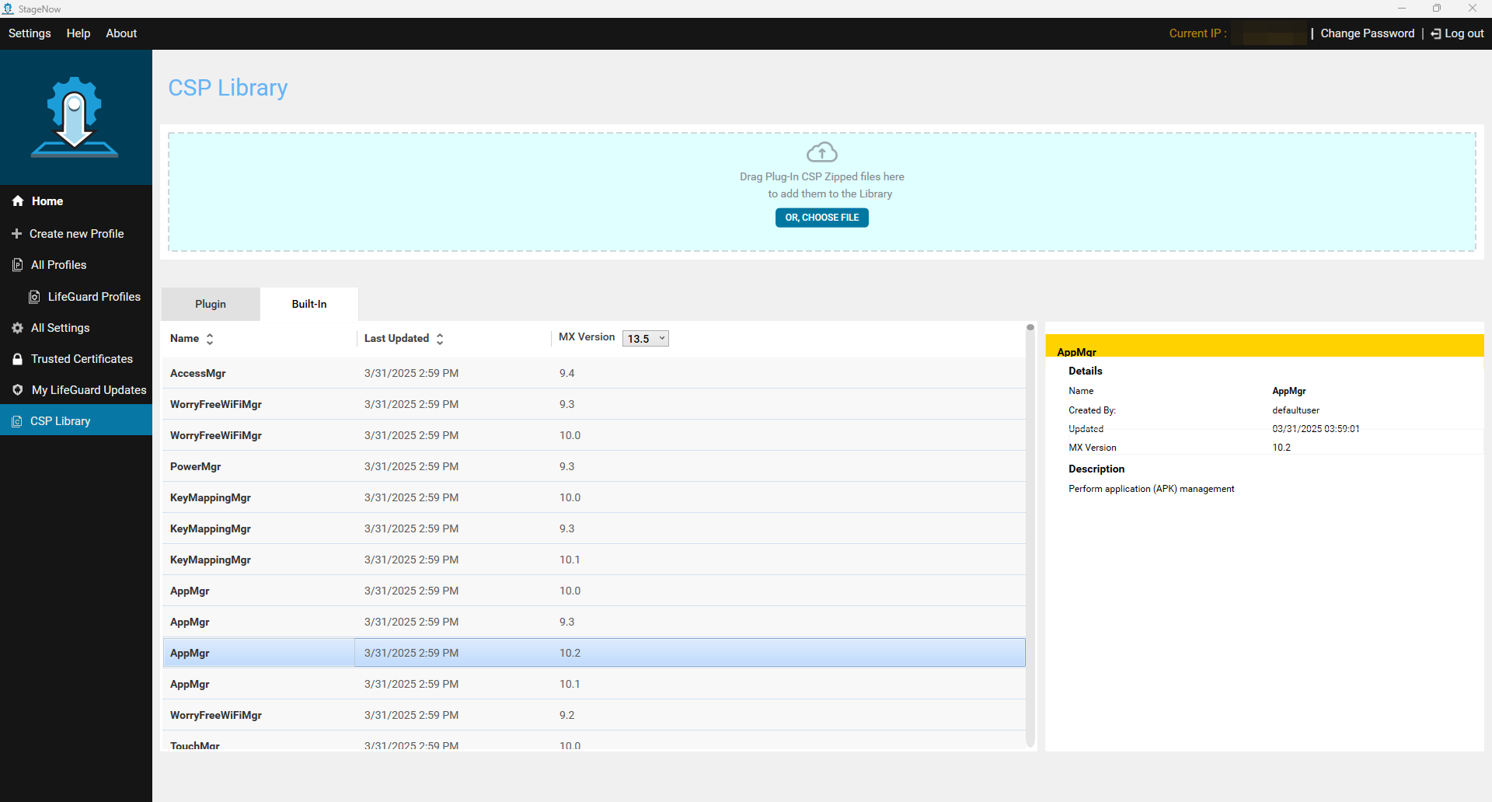Select the AccessMgr row in the list
Image resolution: width=1492 pixels, height=802 pixels.
(198, 373)
